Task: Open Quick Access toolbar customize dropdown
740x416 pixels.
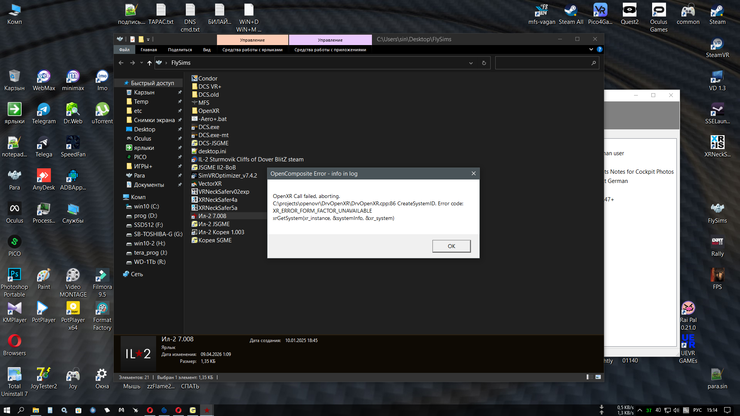Action: pyautogui.click(x=148, y=39)
